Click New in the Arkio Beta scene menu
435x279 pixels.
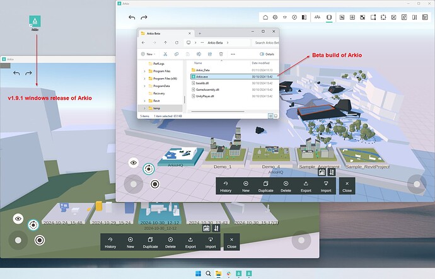click(246, 186)
